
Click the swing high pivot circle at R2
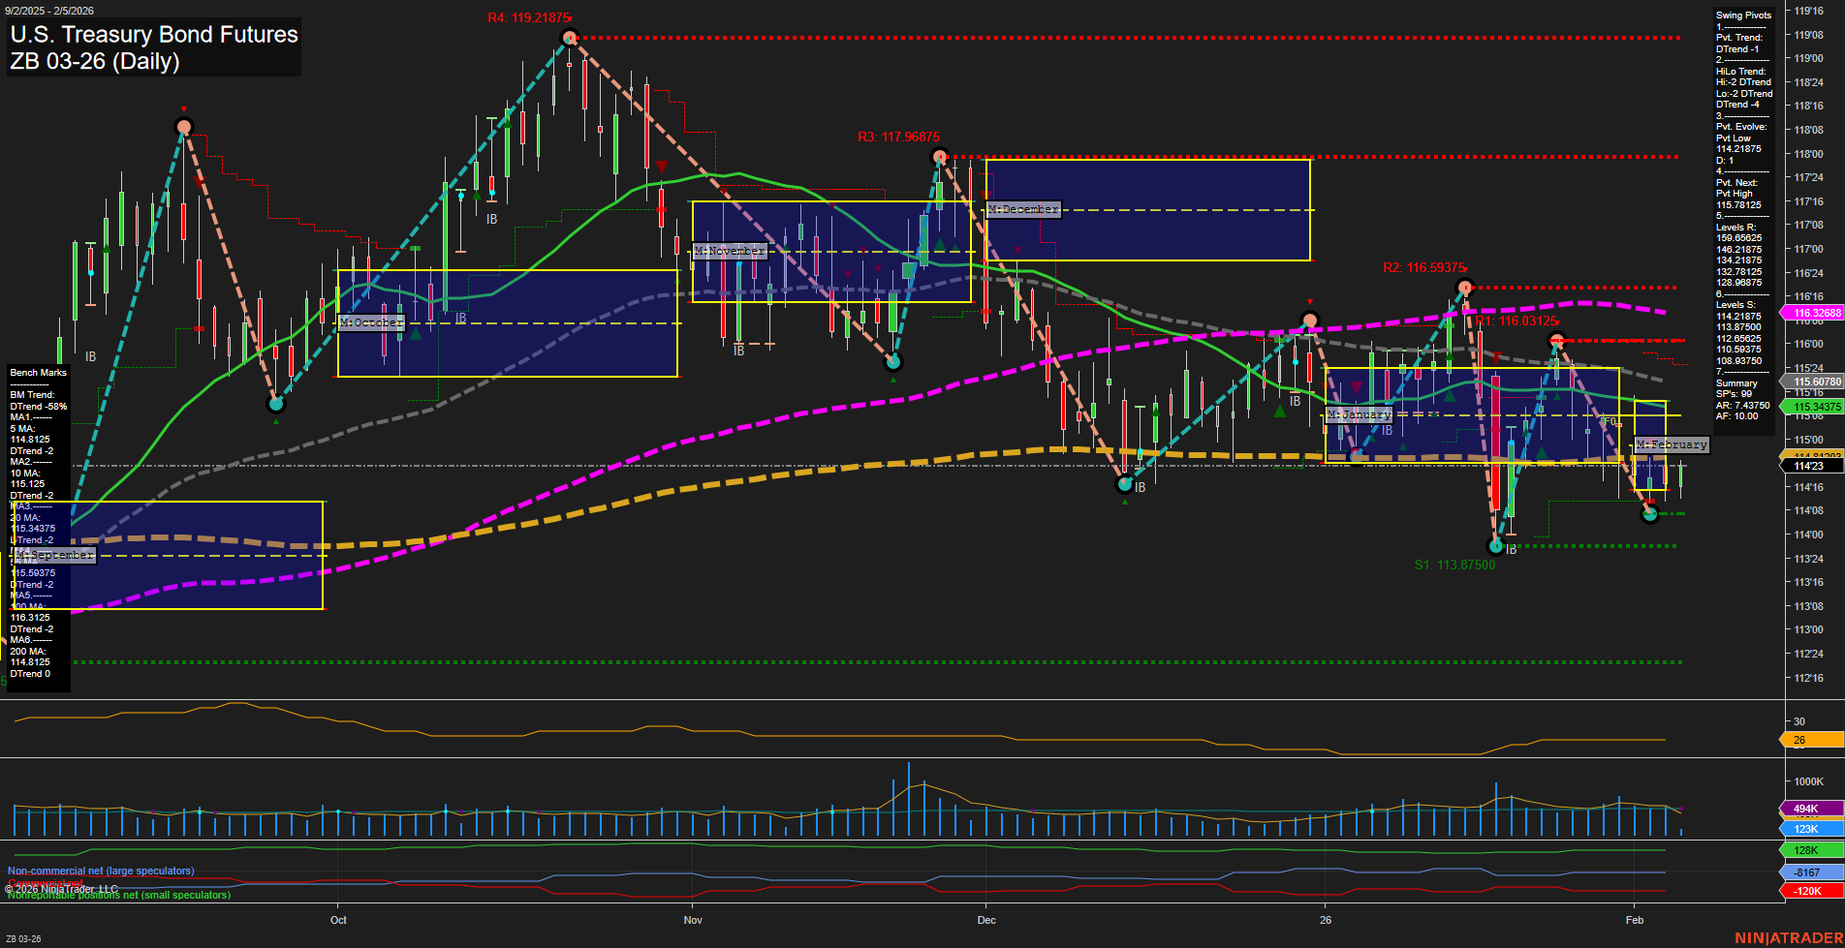pyautogui.click(x=1465, y=288)
